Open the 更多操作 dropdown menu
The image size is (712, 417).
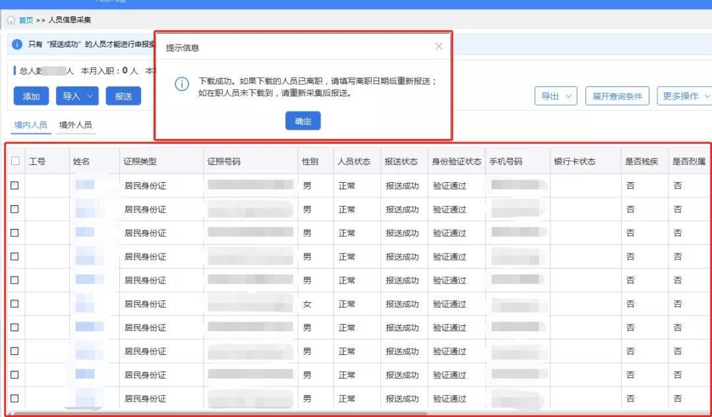click(x=686, y=95)
